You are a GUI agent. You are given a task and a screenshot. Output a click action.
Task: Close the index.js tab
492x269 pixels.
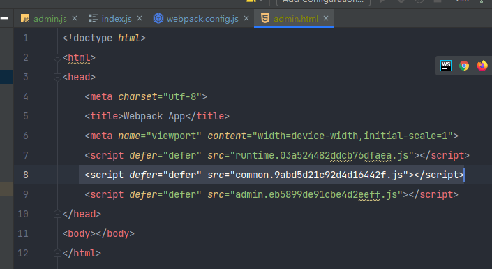click(140, 19)
